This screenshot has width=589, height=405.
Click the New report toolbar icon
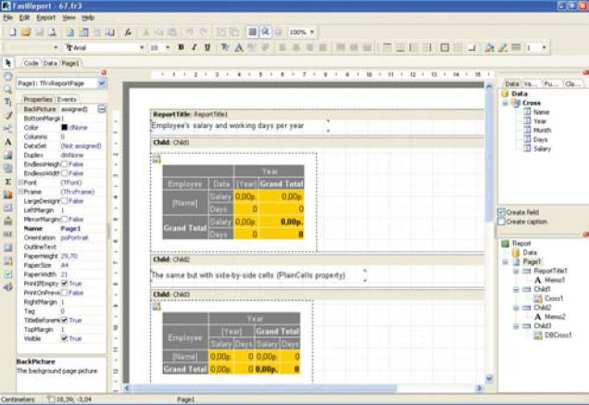pyautogui.click(x=10, y=32)
